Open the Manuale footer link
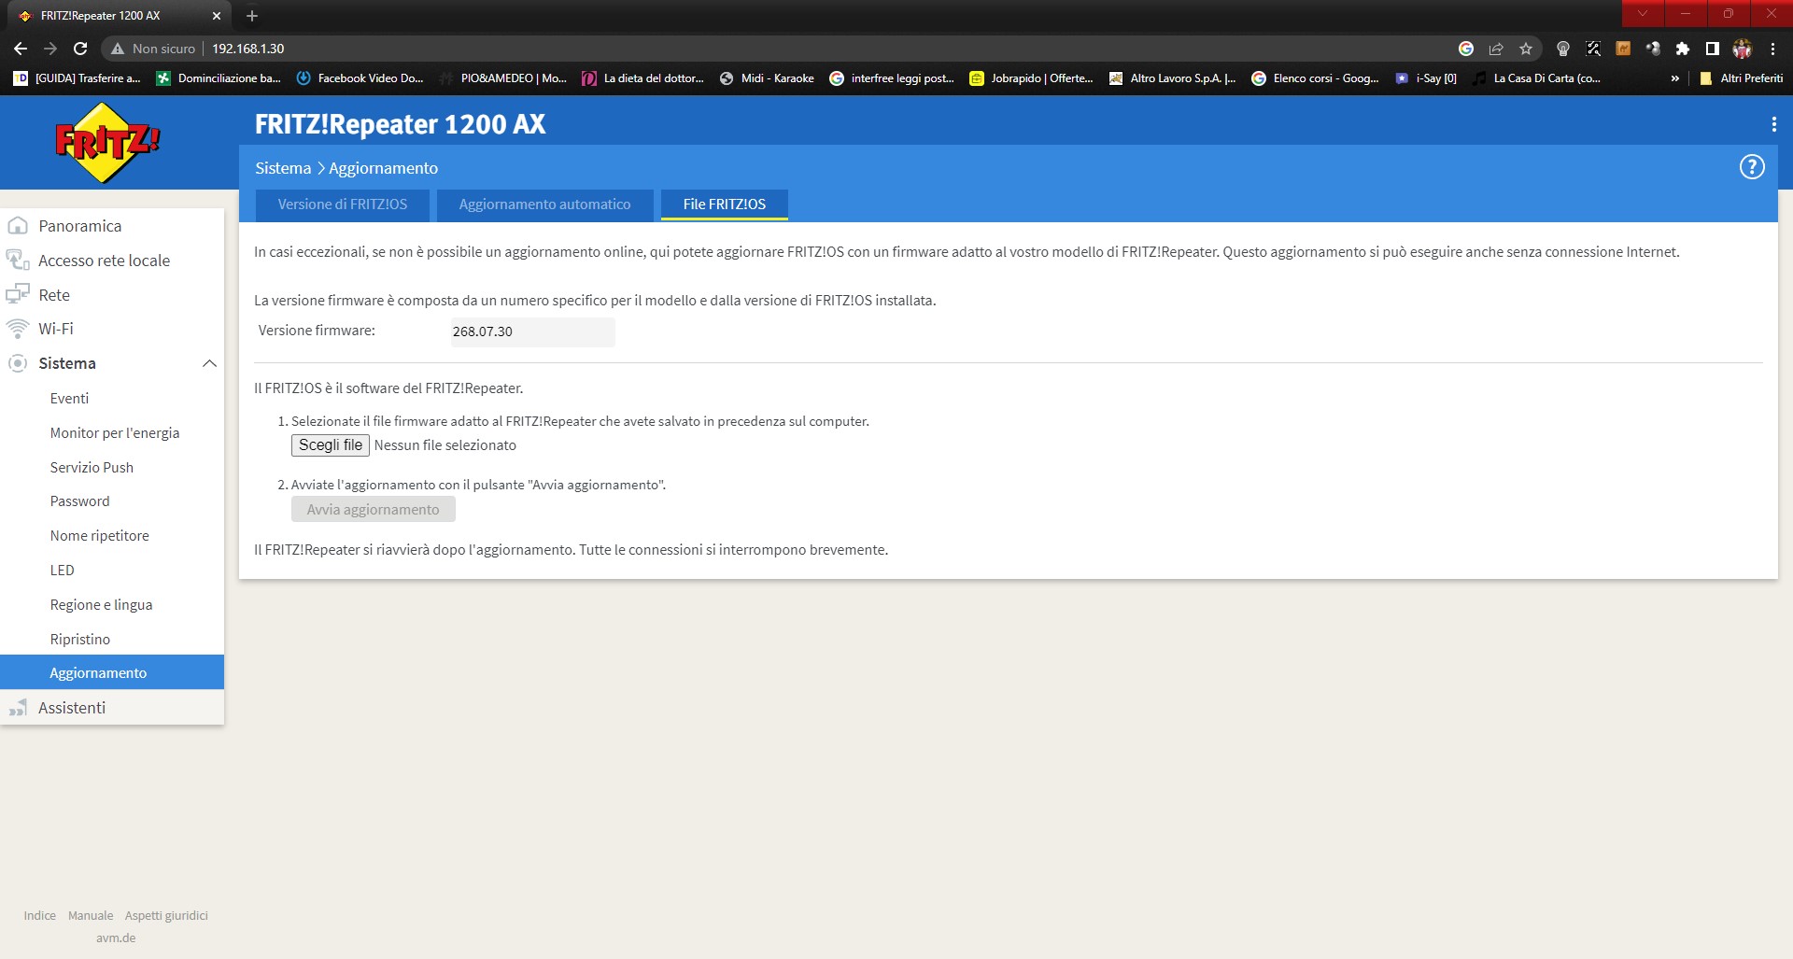 (91, 916)
